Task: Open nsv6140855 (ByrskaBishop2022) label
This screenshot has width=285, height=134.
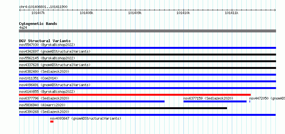Action: point(47,92)
